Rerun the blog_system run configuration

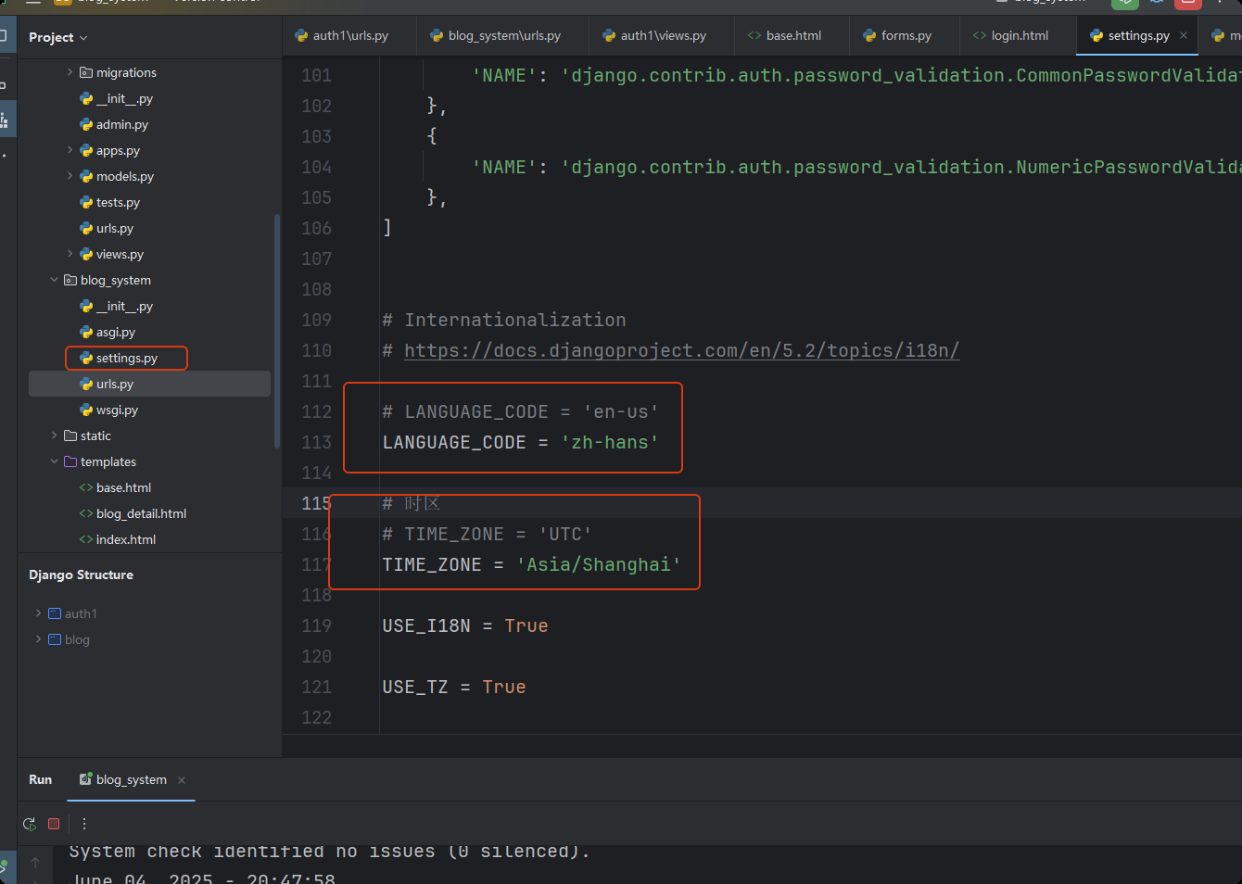30,824
